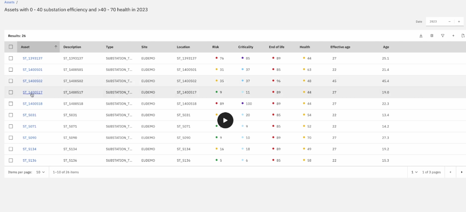The height and width of the screenshot is (212, 466).
Task: Select checkbox for ST_1393137 row
Action: pos(11,58)
